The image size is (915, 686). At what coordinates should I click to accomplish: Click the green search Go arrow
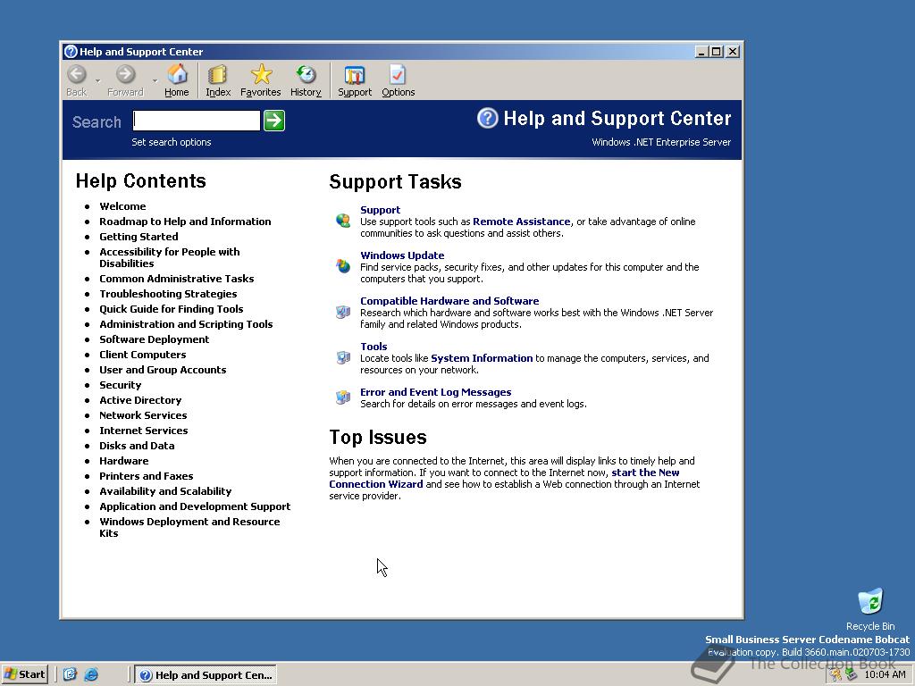(274, 121)
